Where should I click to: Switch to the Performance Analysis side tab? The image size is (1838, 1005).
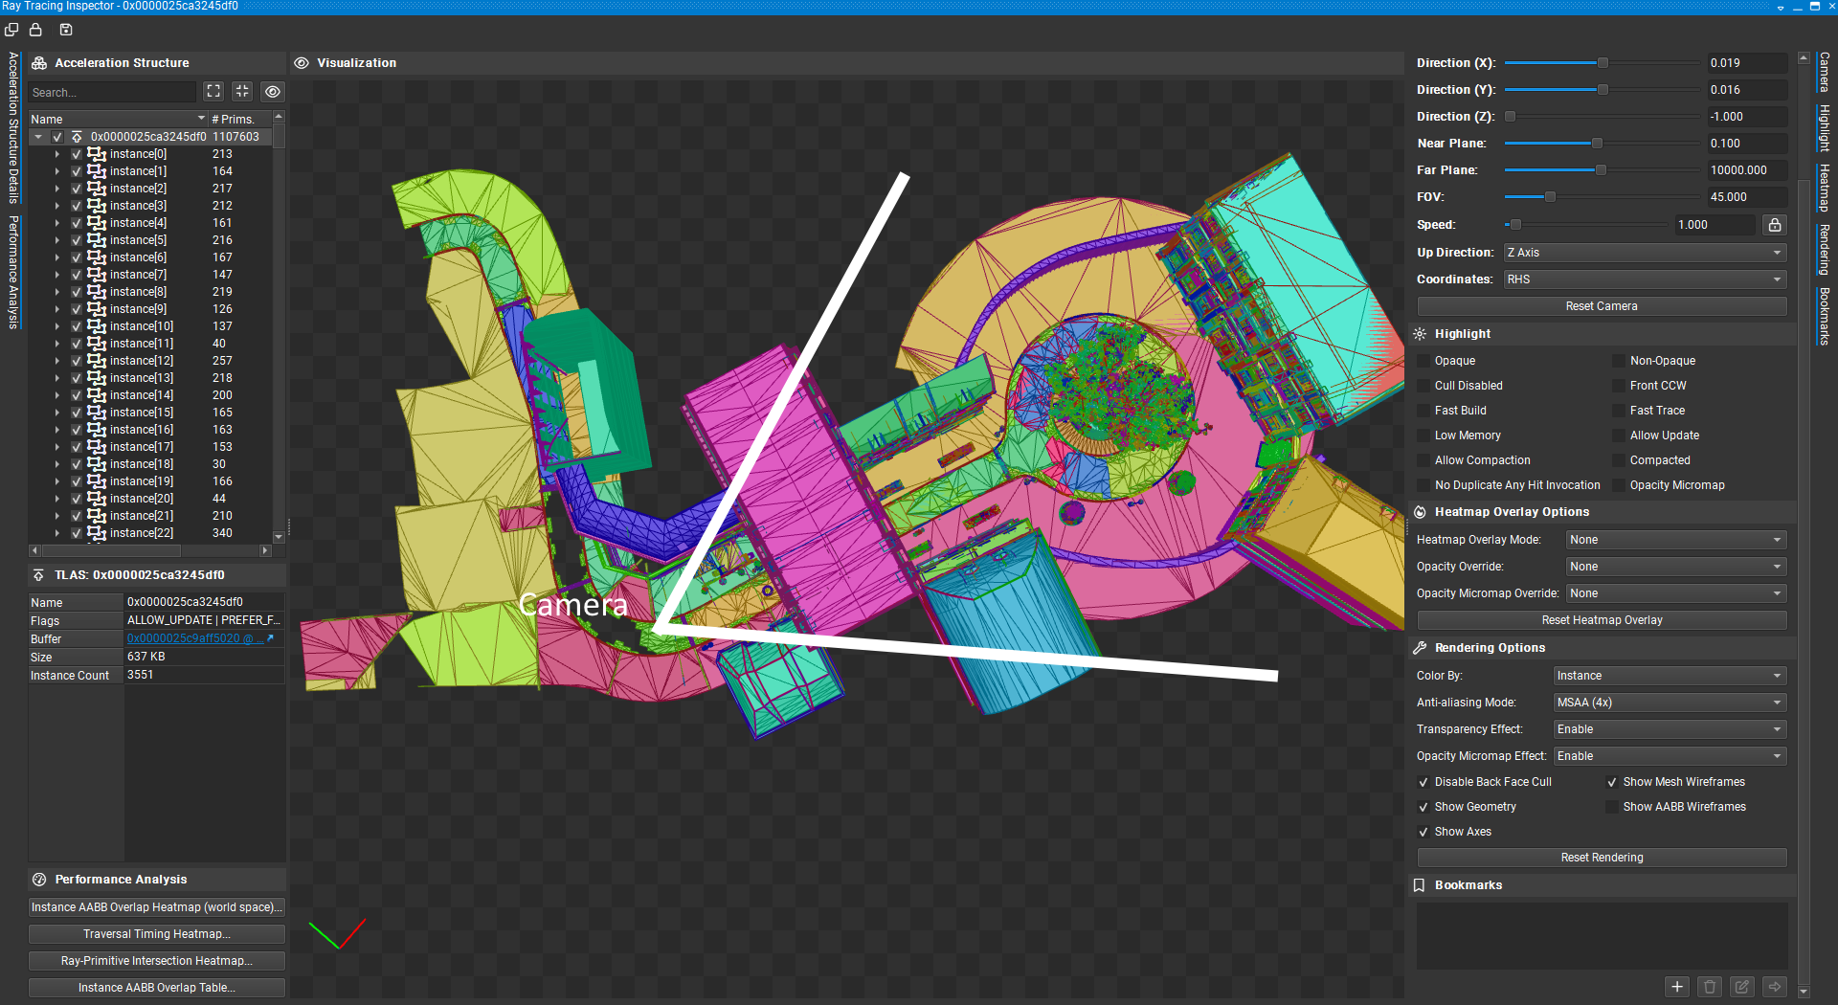[13, 273]
